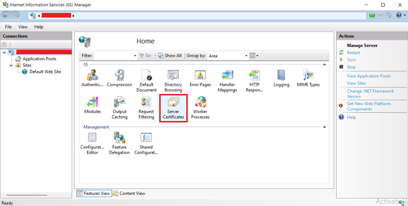408x206 pixels.
Task: Click Get New Web Platform Components
Action: (x=369, y=106)
